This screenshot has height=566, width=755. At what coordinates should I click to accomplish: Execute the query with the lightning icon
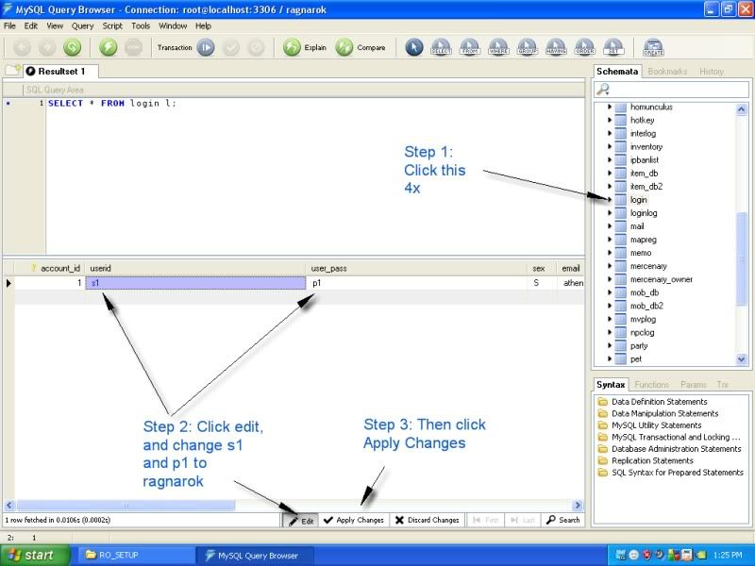pyautogui.click(x=109, y=47)
